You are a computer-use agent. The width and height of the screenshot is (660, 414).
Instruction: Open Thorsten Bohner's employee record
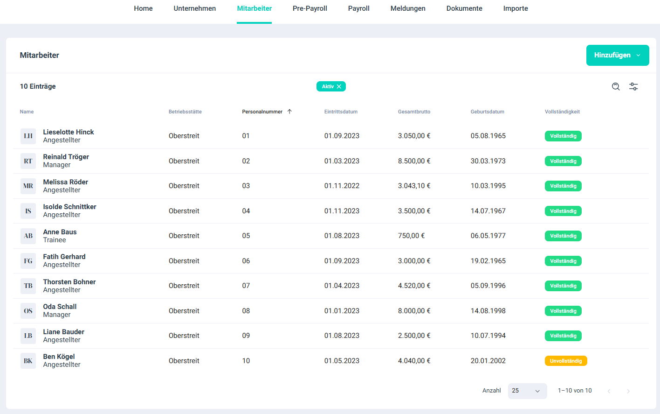pos(69,282)
